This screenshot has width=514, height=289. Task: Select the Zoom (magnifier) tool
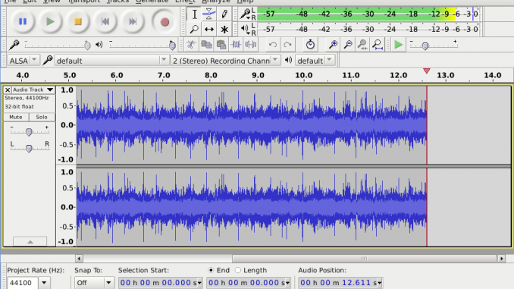[x=194, y=29]
